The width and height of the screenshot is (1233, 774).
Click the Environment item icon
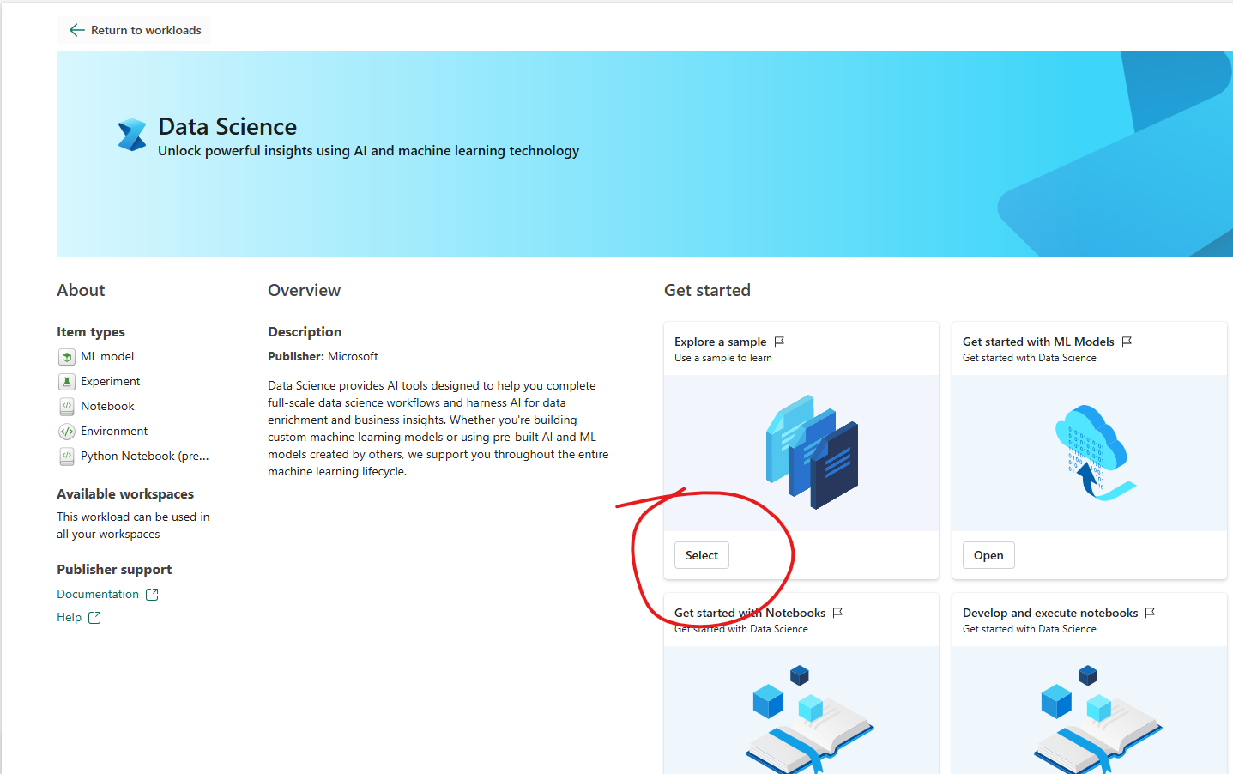coord(67,432)
